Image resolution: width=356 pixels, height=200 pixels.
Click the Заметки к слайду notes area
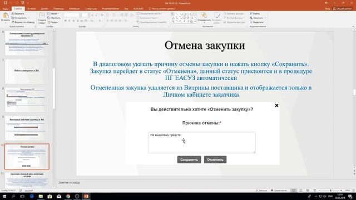pyautogui.click(x=69, y=182)
